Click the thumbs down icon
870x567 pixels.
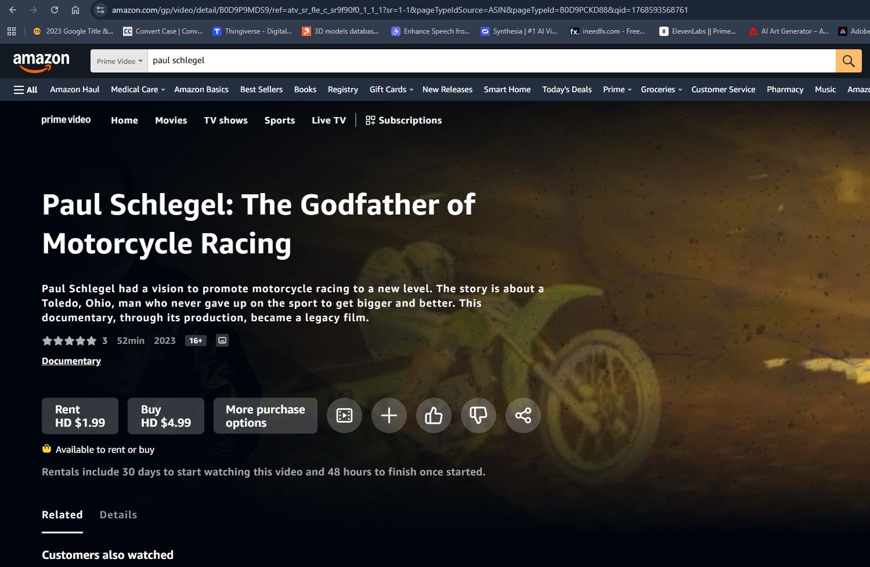478,415
